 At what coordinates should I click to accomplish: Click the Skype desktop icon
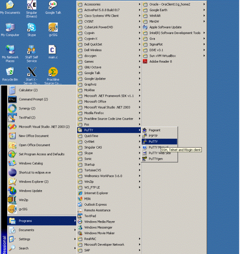[x=31, y=28]
